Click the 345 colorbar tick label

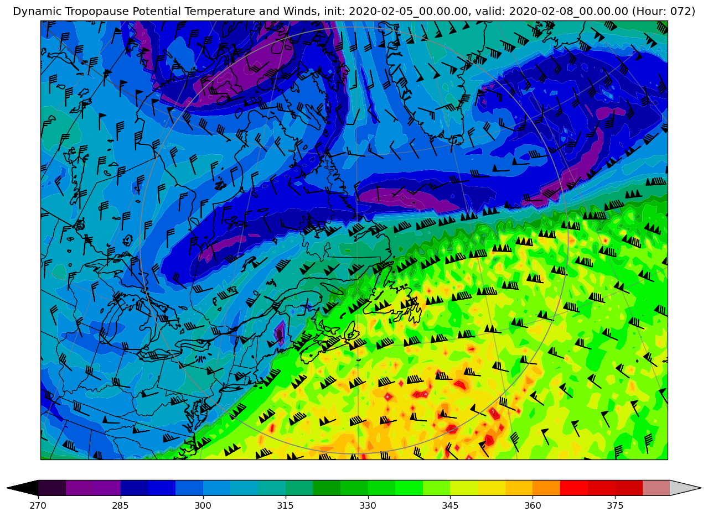pos(450,505)
